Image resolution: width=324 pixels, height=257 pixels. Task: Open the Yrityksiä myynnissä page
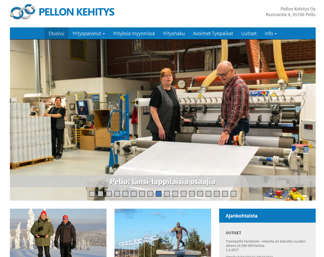point(134,34)
